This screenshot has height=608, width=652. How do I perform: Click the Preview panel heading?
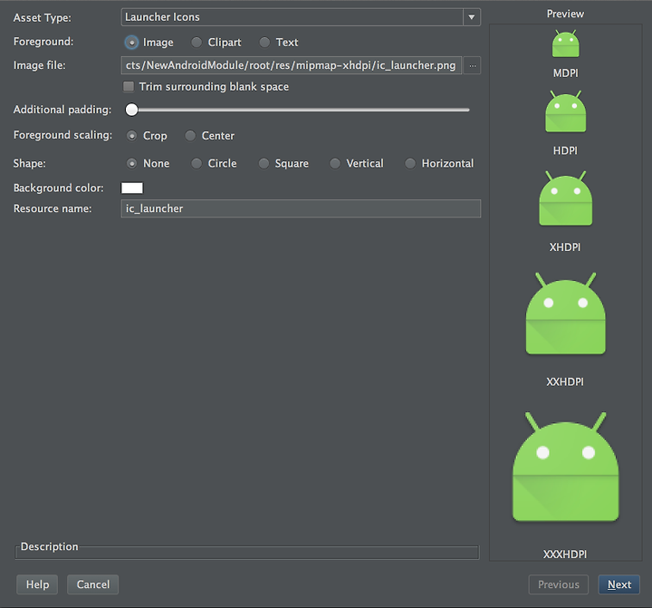click(565, 14)
